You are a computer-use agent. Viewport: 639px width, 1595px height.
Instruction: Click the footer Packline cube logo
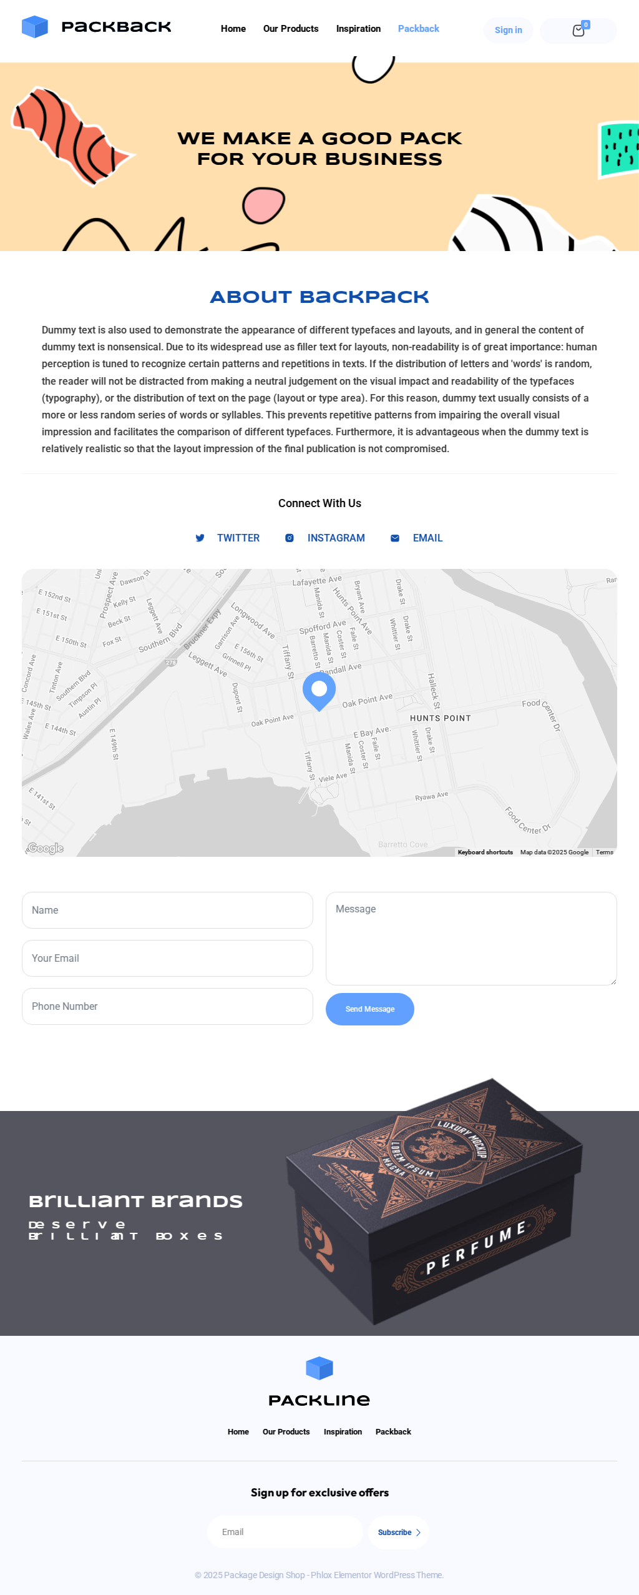coord(319,1368)
